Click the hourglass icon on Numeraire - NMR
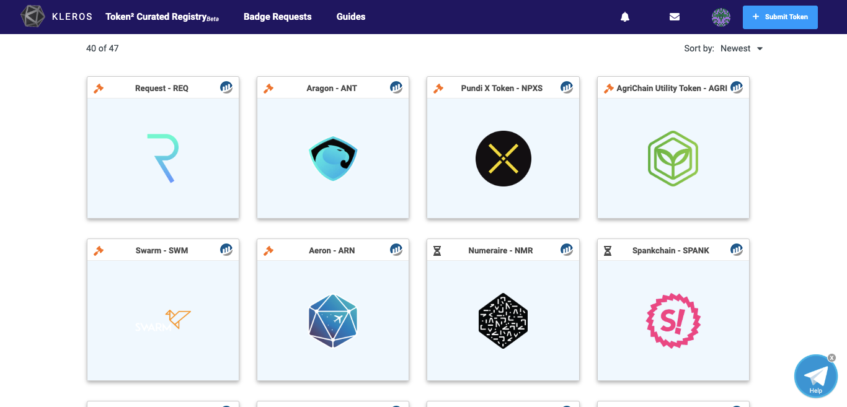The height and width of the screenshot is (407, 847). [437, 251]
